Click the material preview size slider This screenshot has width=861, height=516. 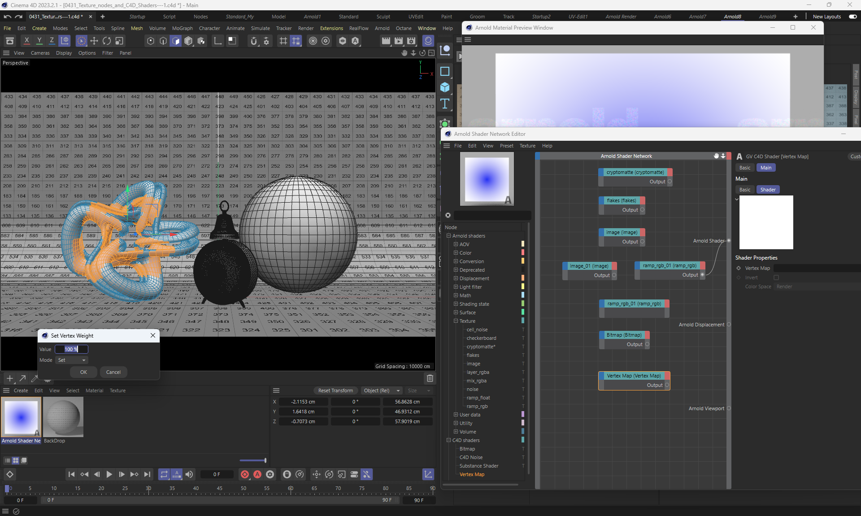point(253,460)
